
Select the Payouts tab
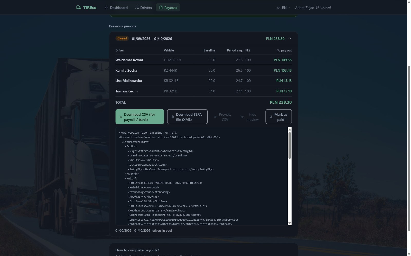click(168, 8)
